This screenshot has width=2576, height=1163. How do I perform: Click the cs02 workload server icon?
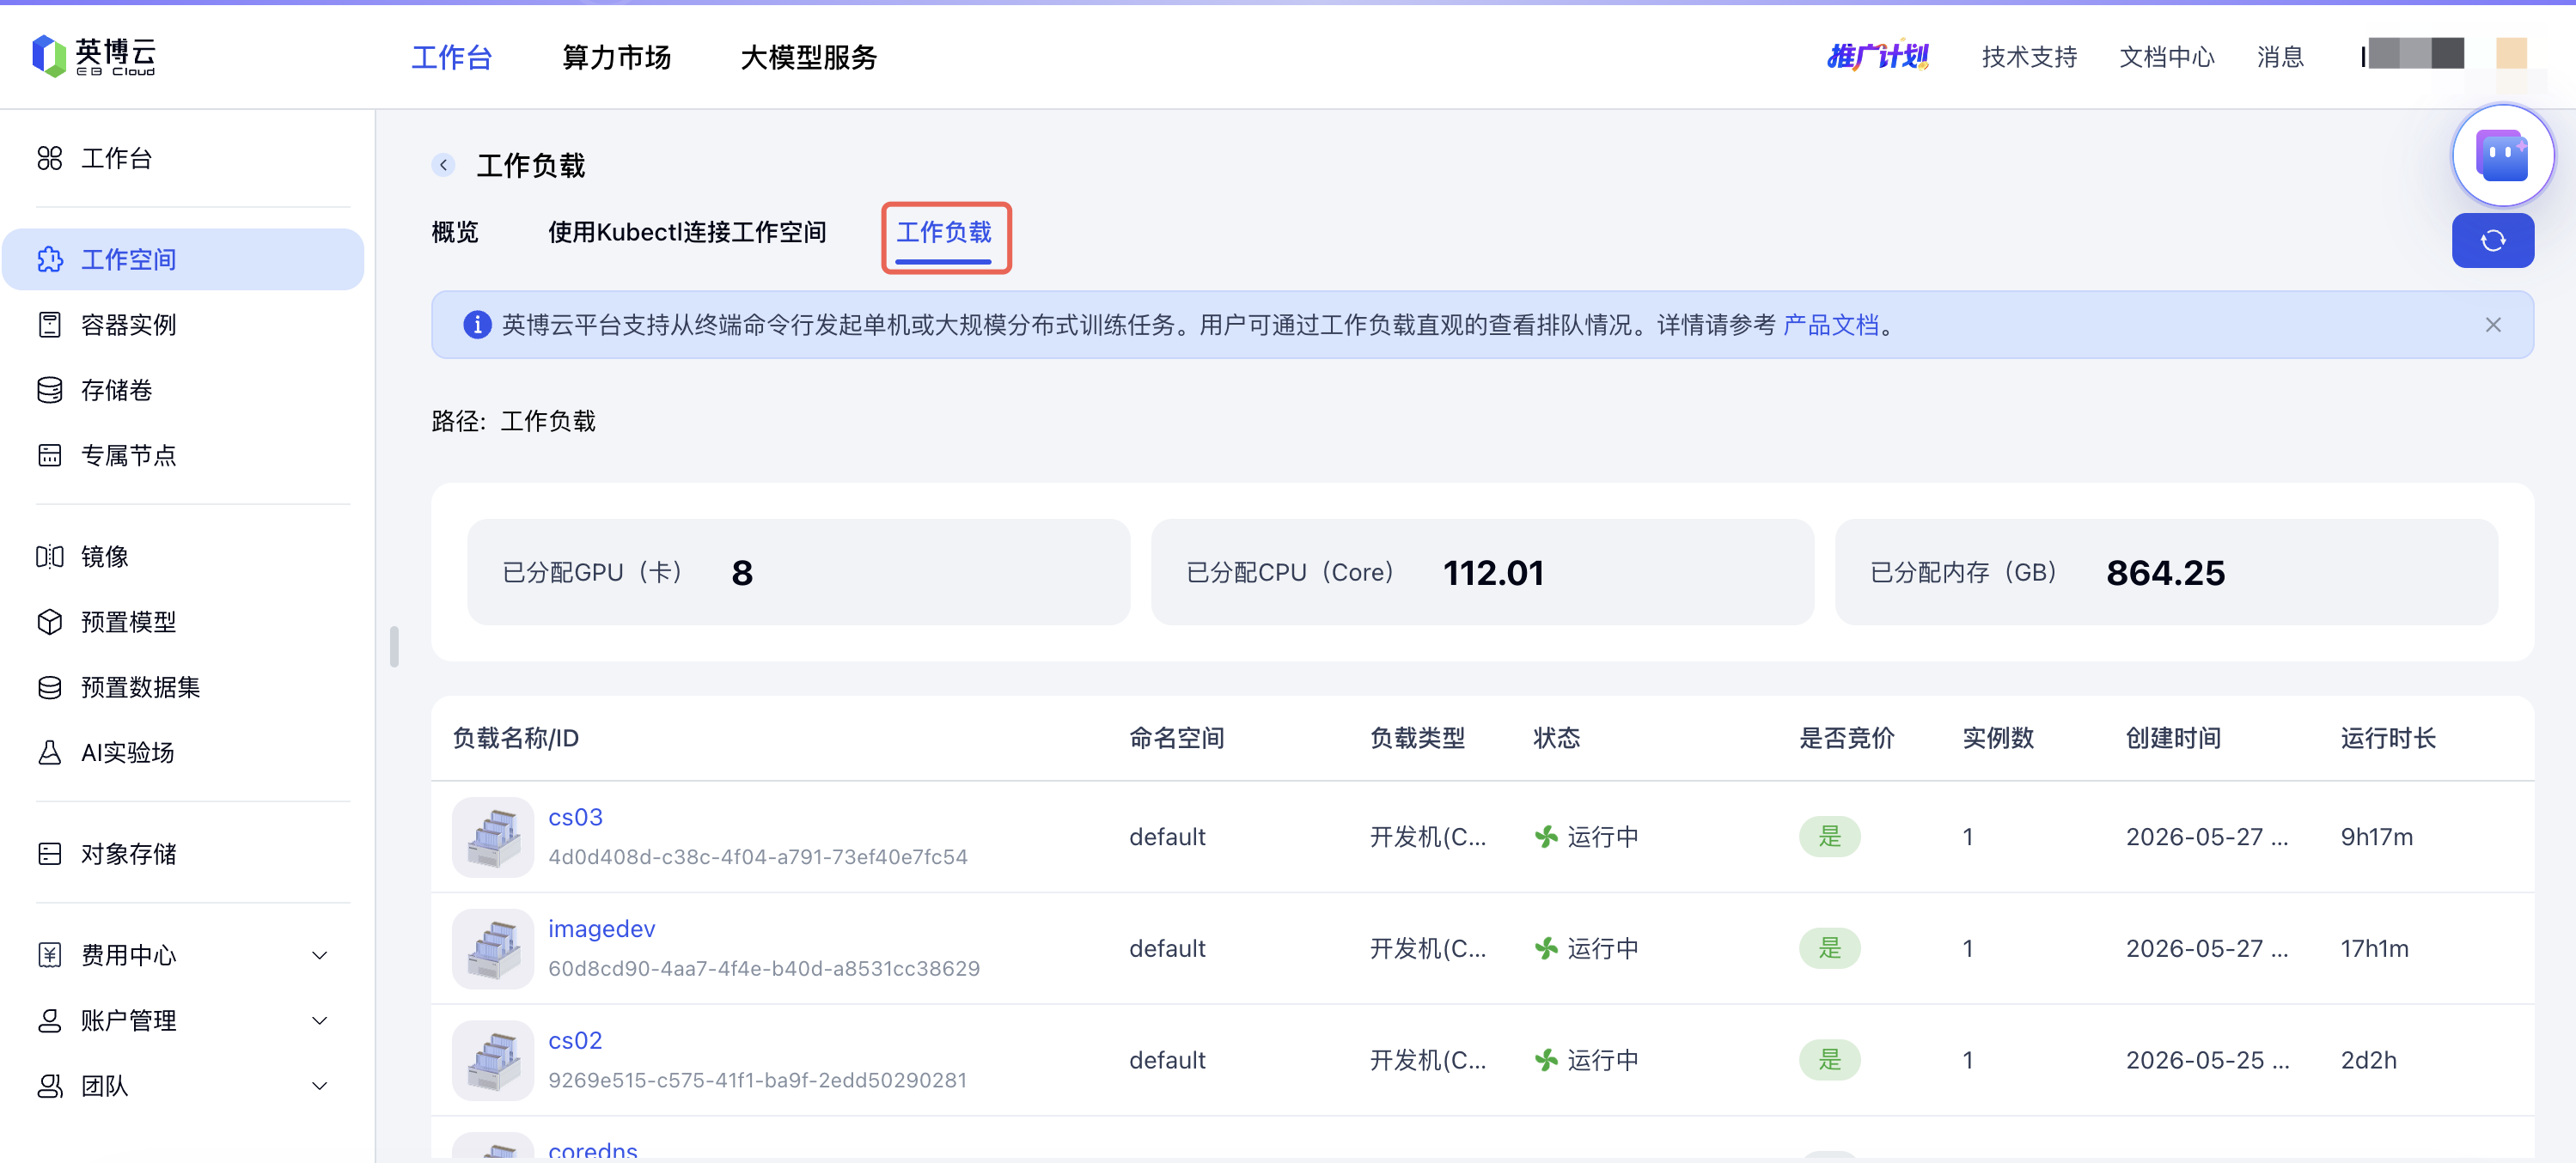coord(492,1061)
